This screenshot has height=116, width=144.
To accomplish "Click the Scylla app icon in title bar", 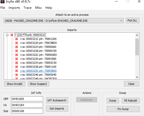I will click(x=3, y=1).
